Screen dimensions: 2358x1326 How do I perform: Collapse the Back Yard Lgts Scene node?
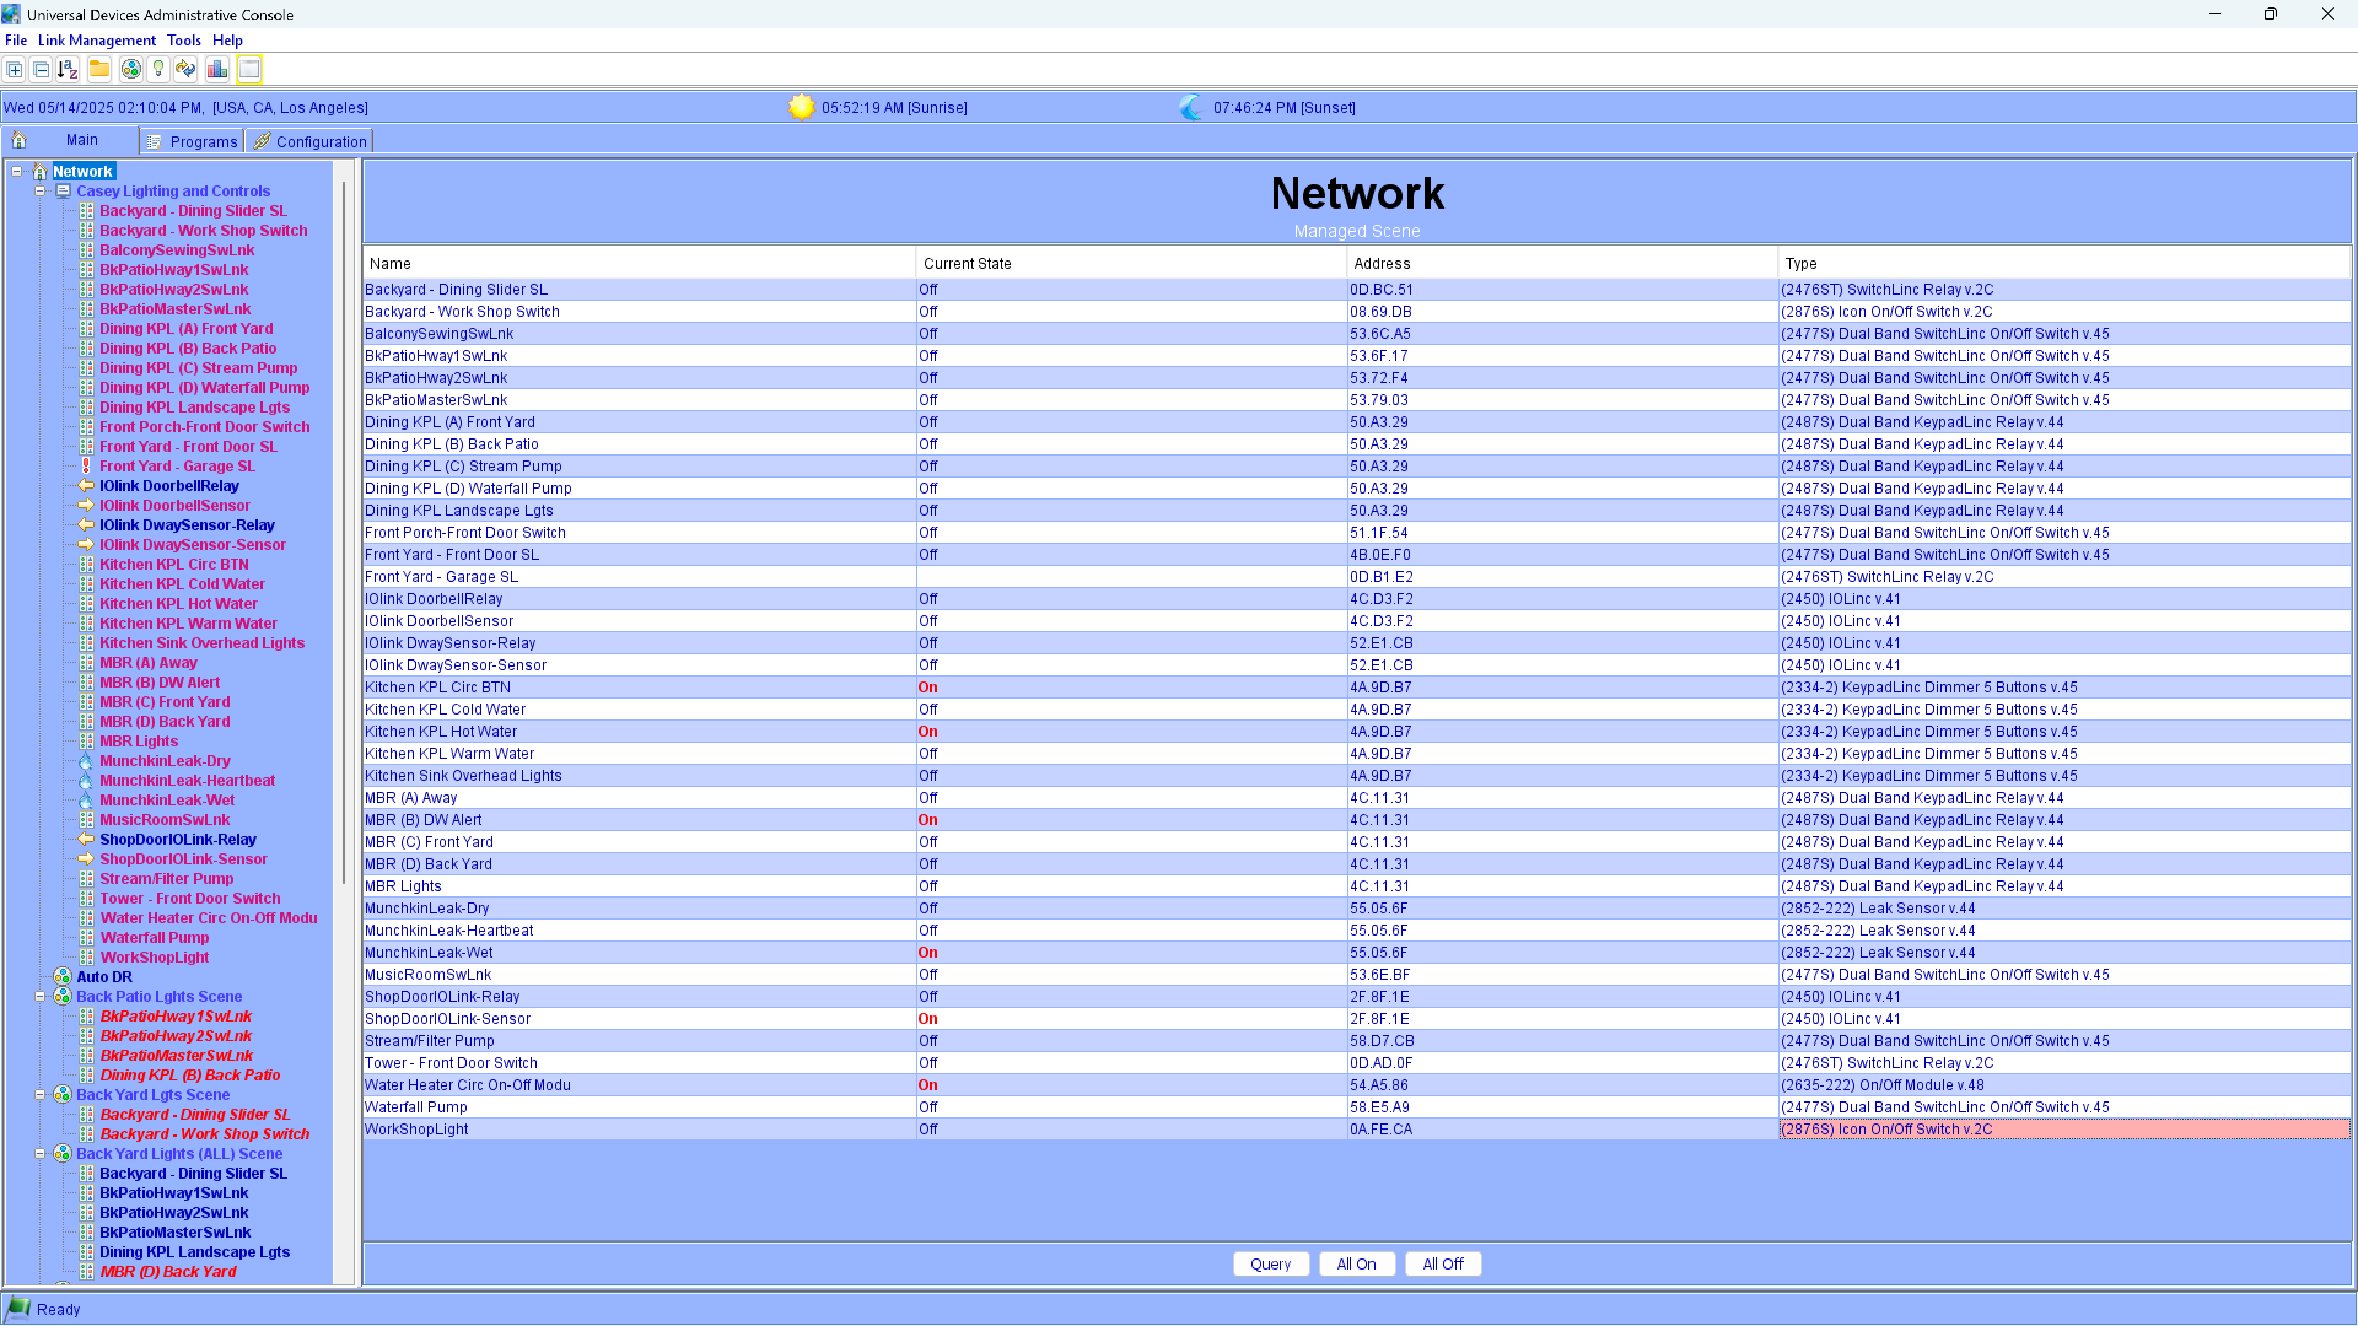point(41,1095)
